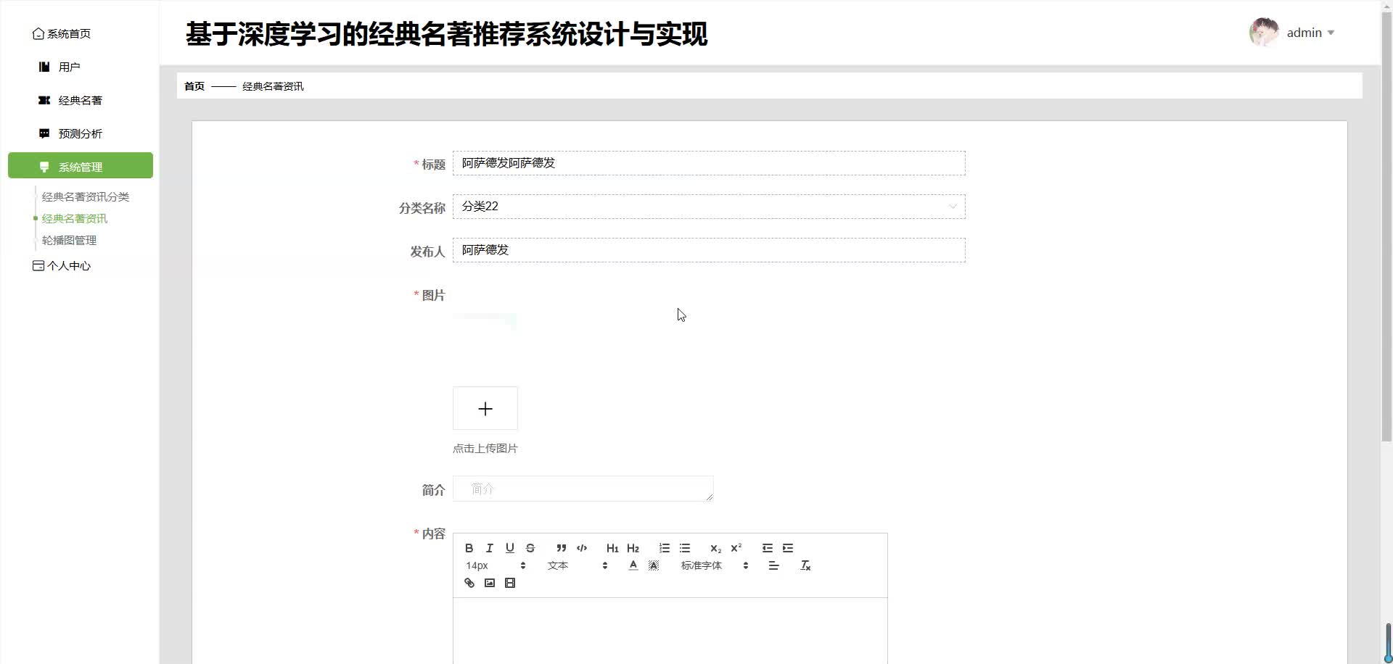
Task: Toggle the ordered list formatting
Action: [x=664, y=548]
